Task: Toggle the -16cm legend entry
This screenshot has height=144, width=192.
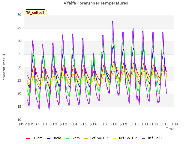Action: click(x=34, y=138)
